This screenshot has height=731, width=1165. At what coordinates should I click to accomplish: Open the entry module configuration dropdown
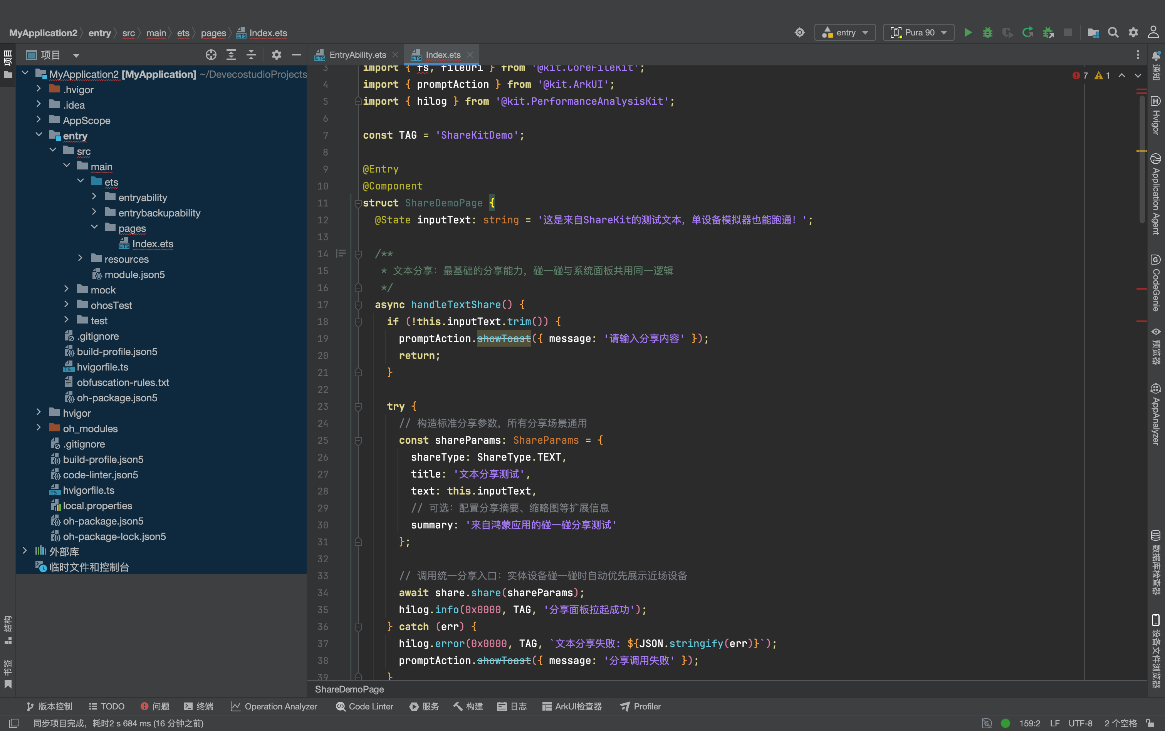click(x=845, y=32)
